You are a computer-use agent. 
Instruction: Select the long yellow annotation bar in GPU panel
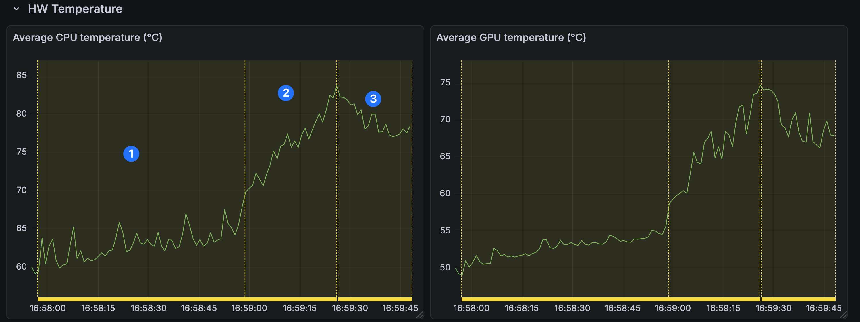tap(611, 299)
